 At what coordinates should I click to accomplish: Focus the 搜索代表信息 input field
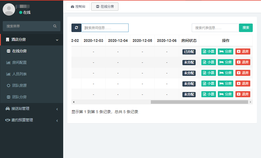215,28
